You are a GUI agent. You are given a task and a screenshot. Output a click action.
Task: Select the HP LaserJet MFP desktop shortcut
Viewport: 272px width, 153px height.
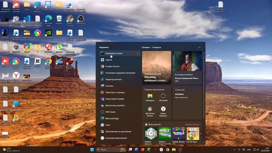pyautogui.click(x=59, y=63)
